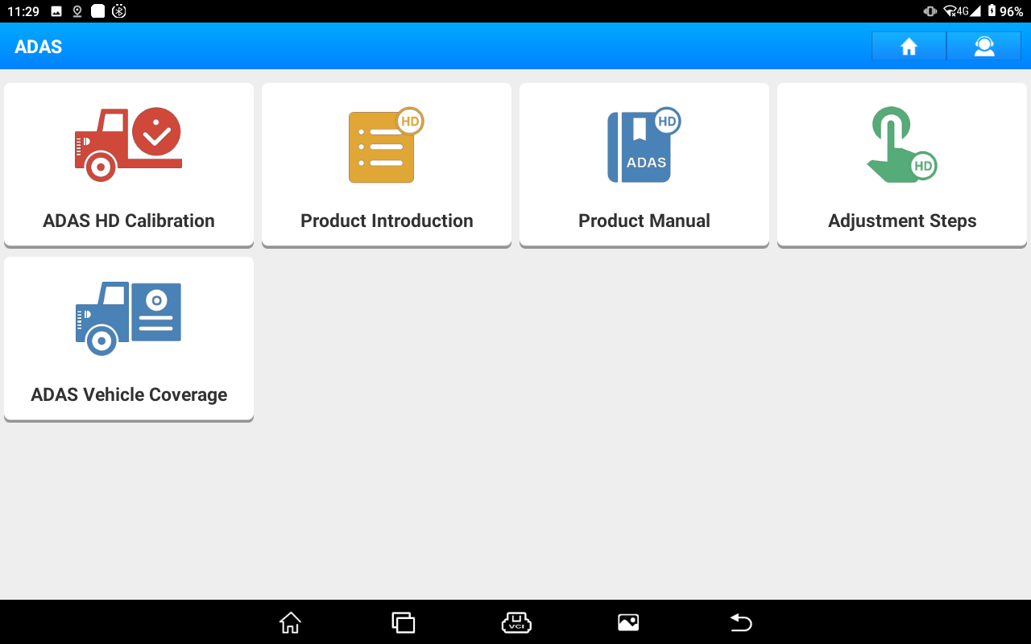Tap the ADAS title in the header
The image size is (1031, 644).
(39, 47)
